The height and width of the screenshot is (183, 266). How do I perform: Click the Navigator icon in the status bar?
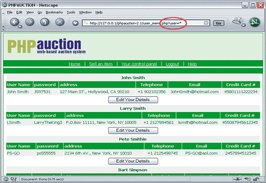click(6, 179)
